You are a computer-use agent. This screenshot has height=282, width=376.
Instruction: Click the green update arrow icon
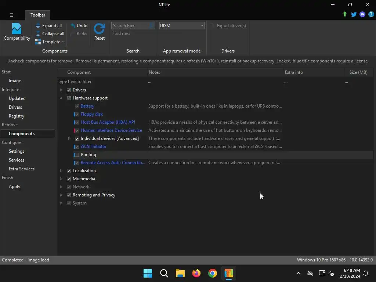344,14
